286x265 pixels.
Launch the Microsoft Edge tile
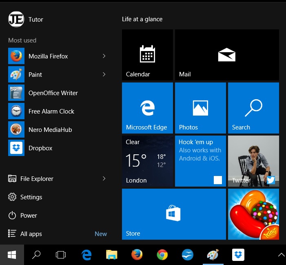147,108
